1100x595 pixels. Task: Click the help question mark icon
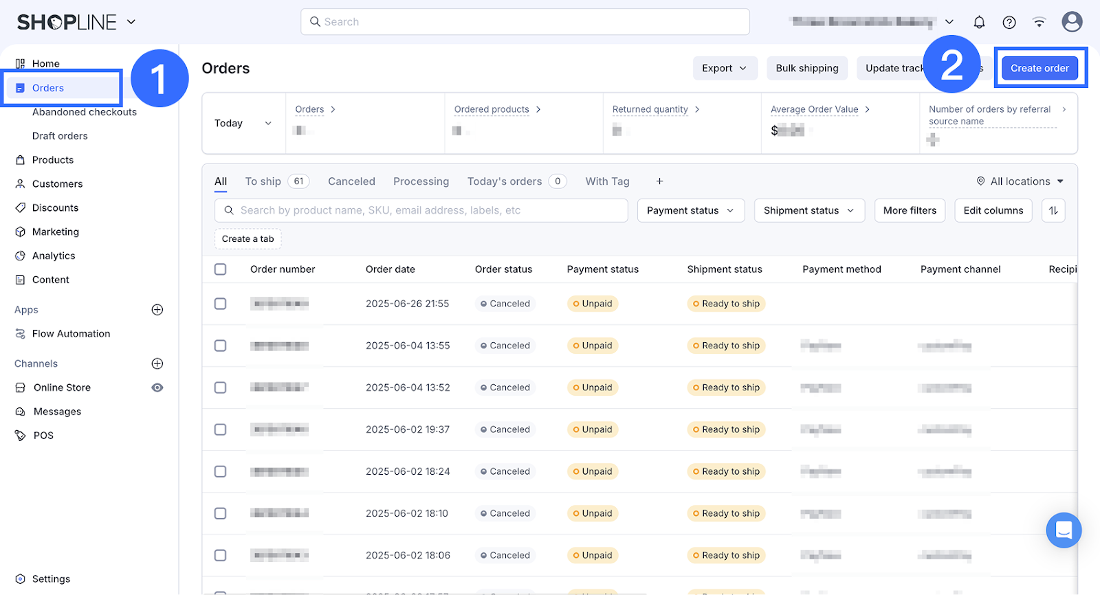[x=1009, y=22]
